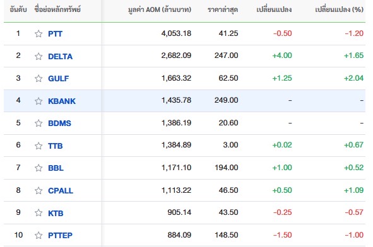Sort by เปลี่ยนแปลง (%) column header

(339, 9)
